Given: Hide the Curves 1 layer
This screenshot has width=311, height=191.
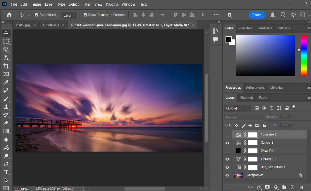Looking at the screenshot, I should coord(227,143).
